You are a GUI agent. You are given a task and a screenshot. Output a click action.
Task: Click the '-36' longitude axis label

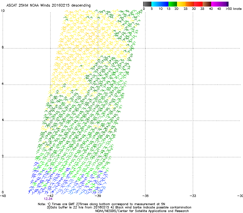point(145,196)
